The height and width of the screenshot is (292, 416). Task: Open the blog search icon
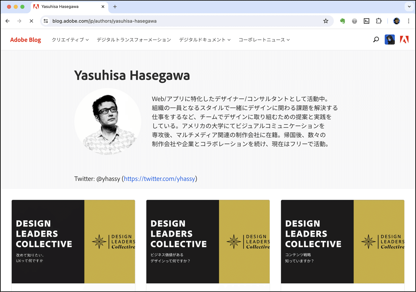tap(376, 39)
